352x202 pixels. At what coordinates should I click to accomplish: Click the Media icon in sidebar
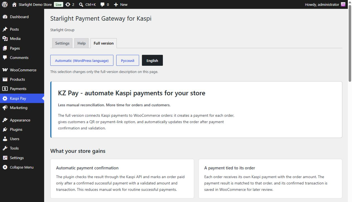coord(5,38)
